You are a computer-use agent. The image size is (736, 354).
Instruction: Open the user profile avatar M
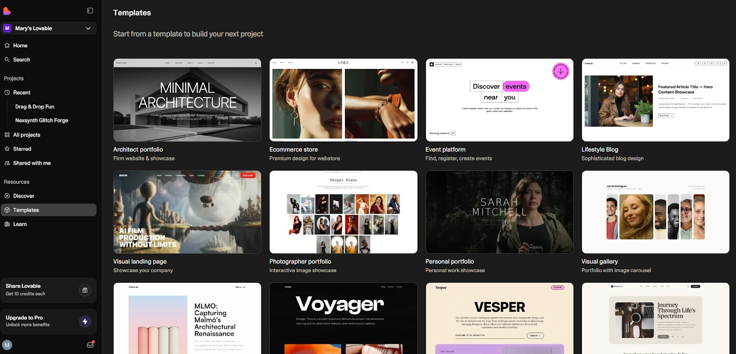click(7, 345)
